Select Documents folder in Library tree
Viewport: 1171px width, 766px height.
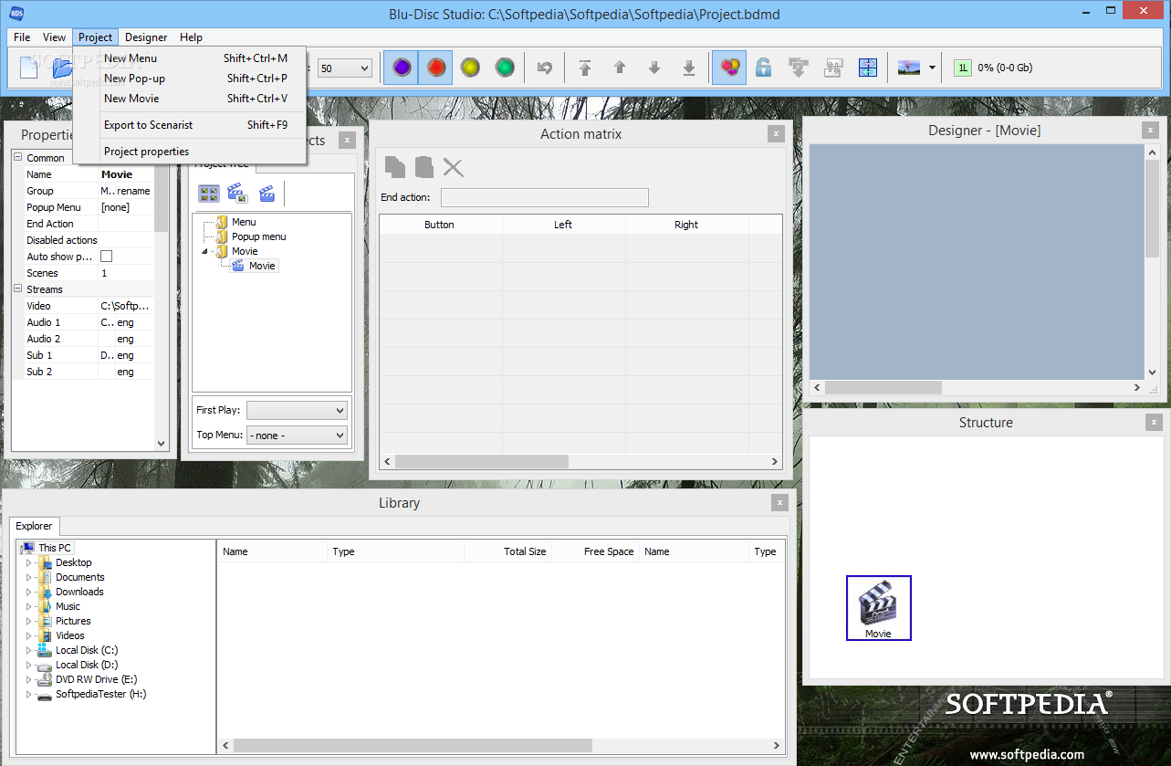[80, 577]
